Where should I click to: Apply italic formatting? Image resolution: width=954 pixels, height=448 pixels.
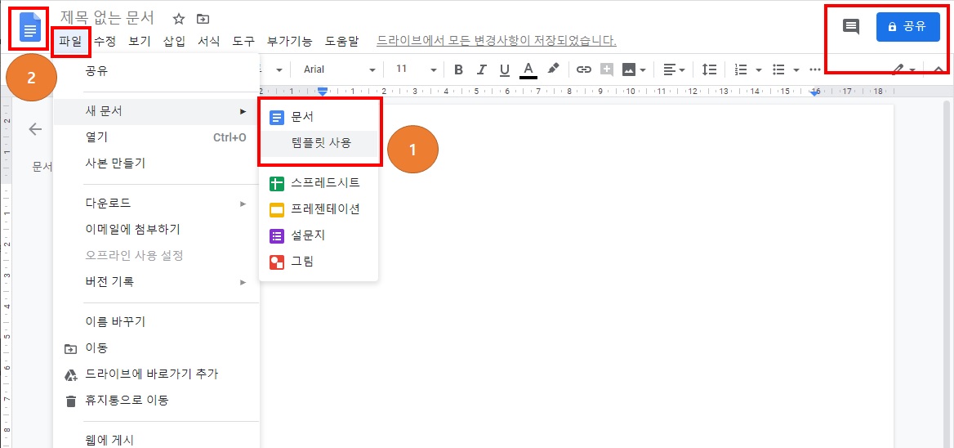481,70
